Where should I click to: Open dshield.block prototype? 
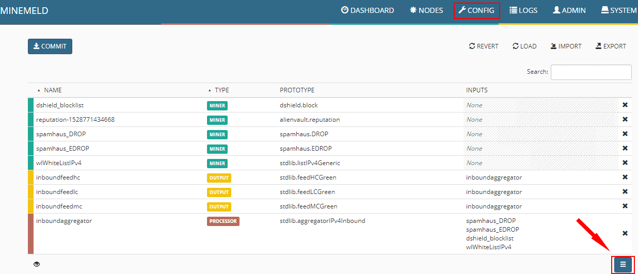pyautogui.click(x=299, y=105)
